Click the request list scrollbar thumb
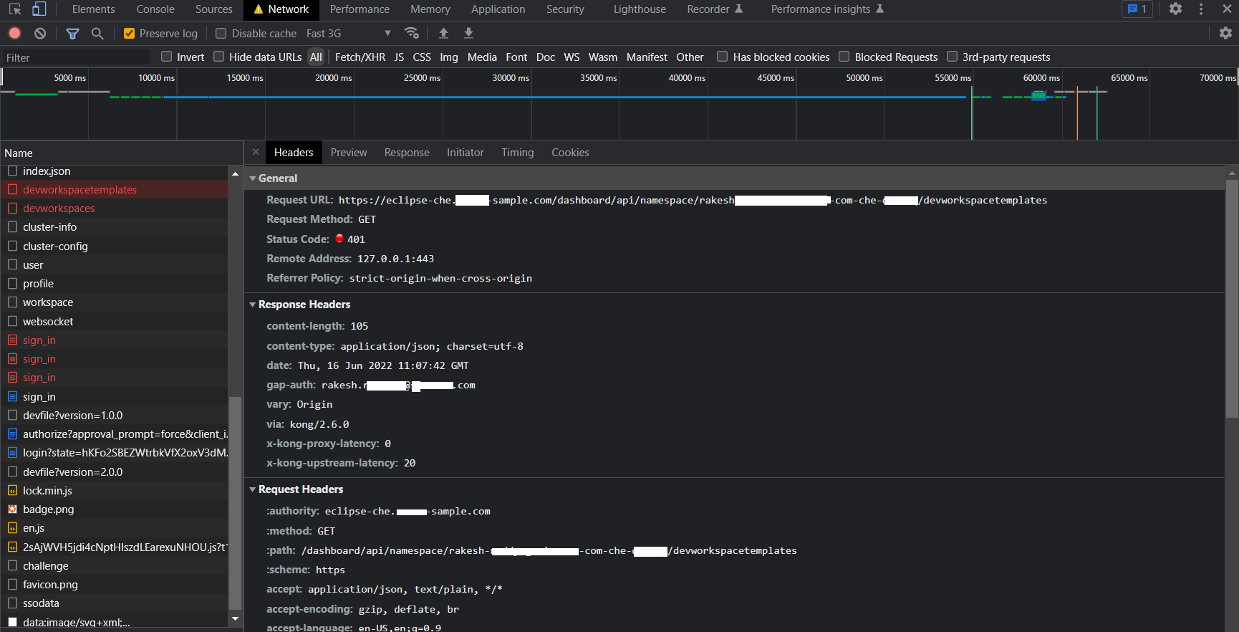Screen dimensions: 1239x632 (235, 502)
